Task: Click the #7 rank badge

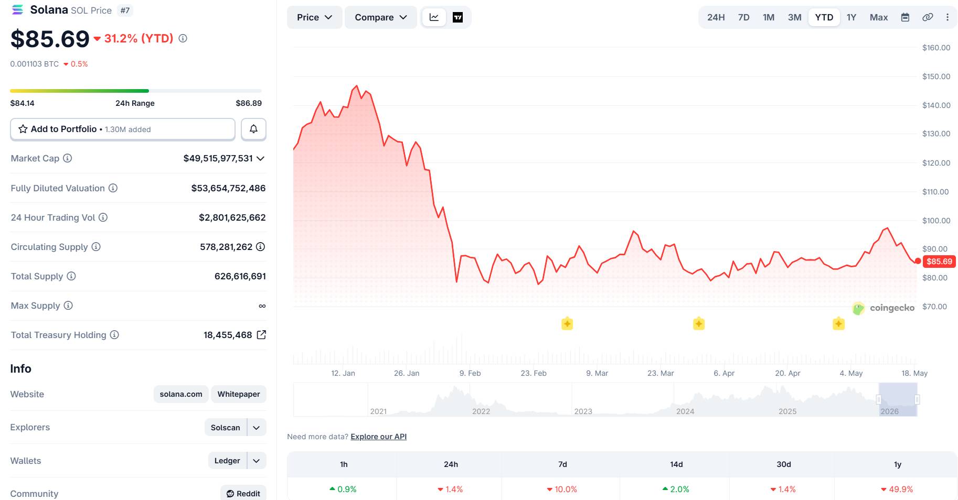Action: [x=125, y=10]
